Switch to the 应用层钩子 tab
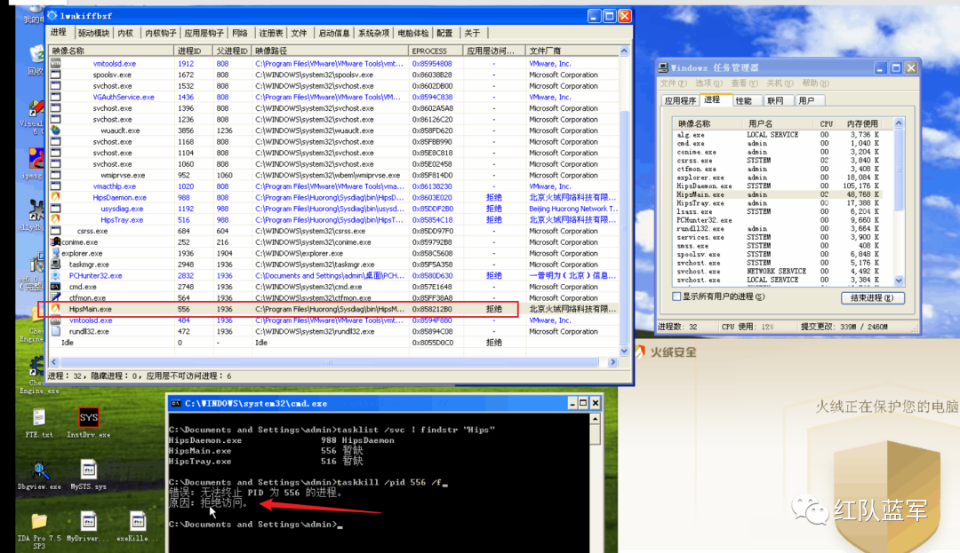Screen dimensions: 960x553 pos(204,33)
